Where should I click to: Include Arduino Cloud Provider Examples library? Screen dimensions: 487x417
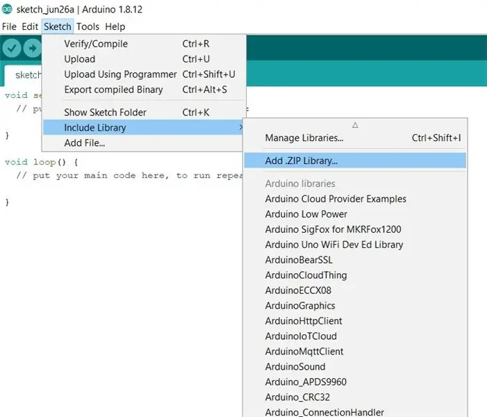coord(355,199)
